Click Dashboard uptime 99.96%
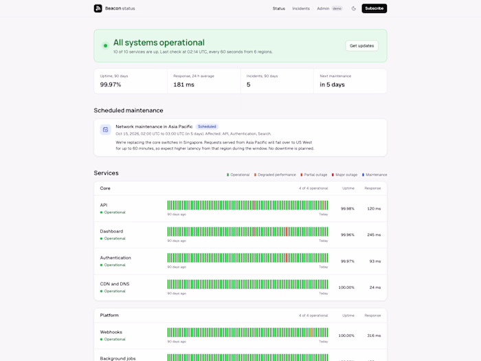The image size is (481, 361). pyautogui.click(x=347, y=235)
